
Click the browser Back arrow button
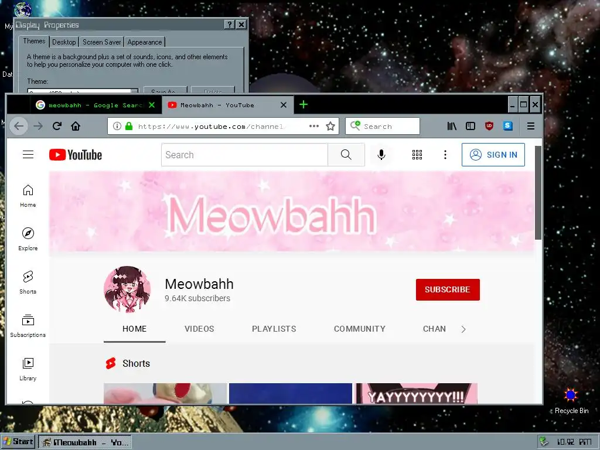pos(18,127)
